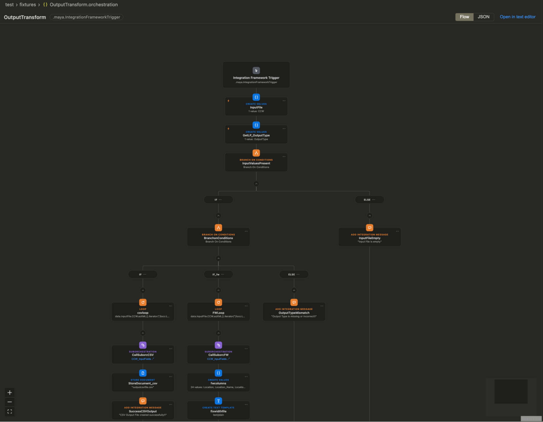Collapse branches below InputValuesPresent

[256, 184]
